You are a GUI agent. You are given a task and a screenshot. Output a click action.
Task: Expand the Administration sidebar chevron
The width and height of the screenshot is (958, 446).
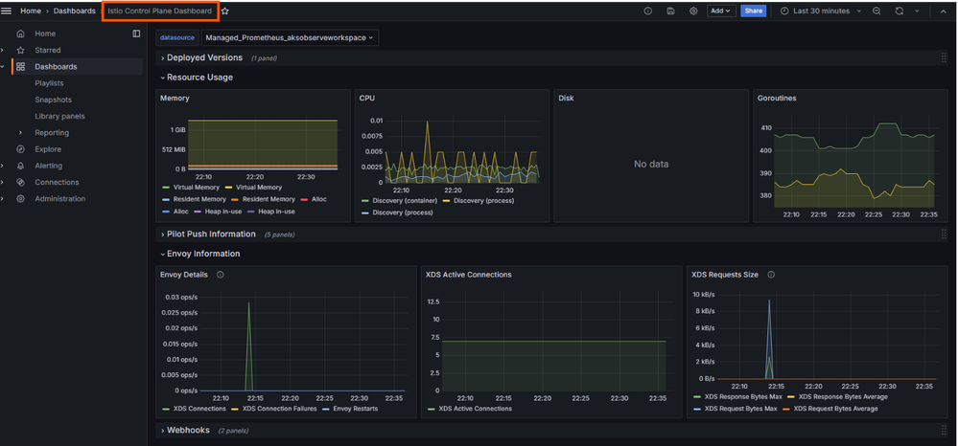3,198
